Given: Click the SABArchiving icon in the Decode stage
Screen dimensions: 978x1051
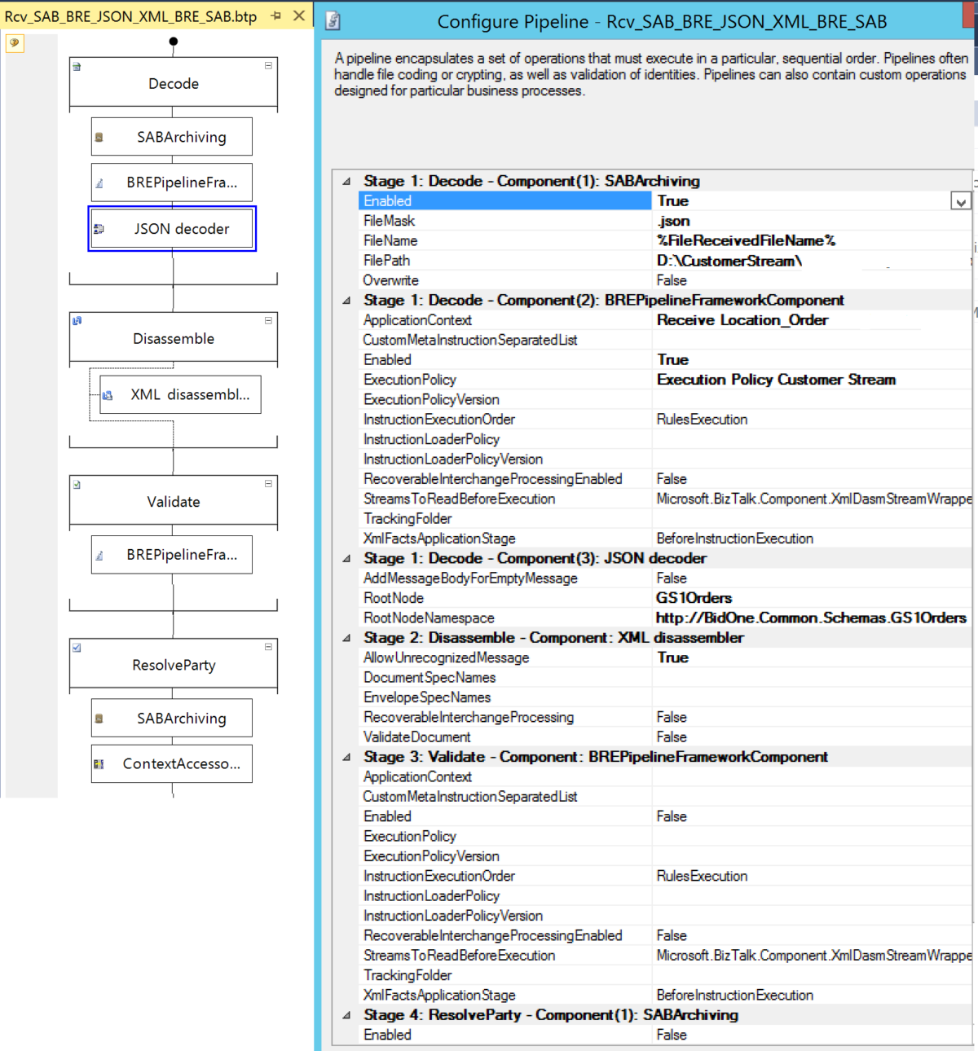Looking at the screenshot, I should pos(99,138).
